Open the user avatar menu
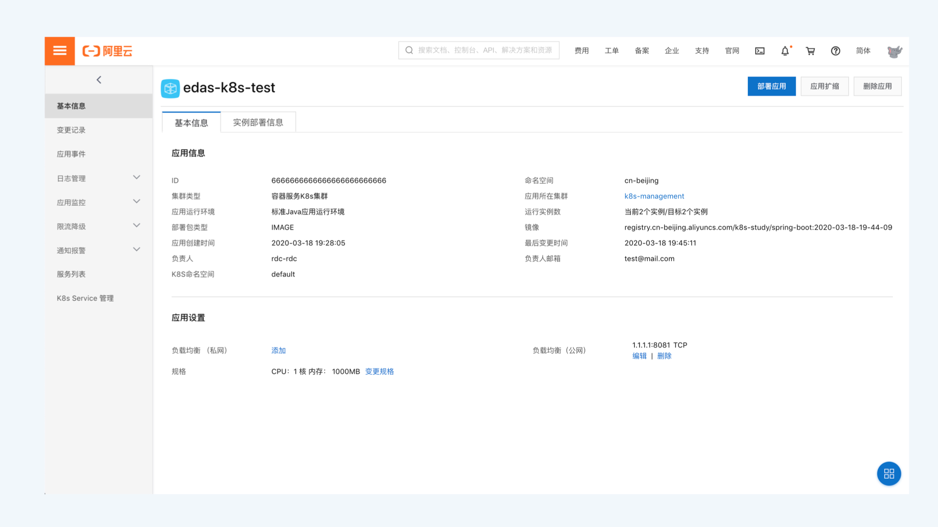Image resolution: width=938 pixels, height=527 pixels. (x=895, y=51)
